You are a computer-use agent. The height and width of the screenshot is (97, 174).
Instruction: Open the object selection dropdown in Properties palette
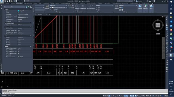[14, 7]
